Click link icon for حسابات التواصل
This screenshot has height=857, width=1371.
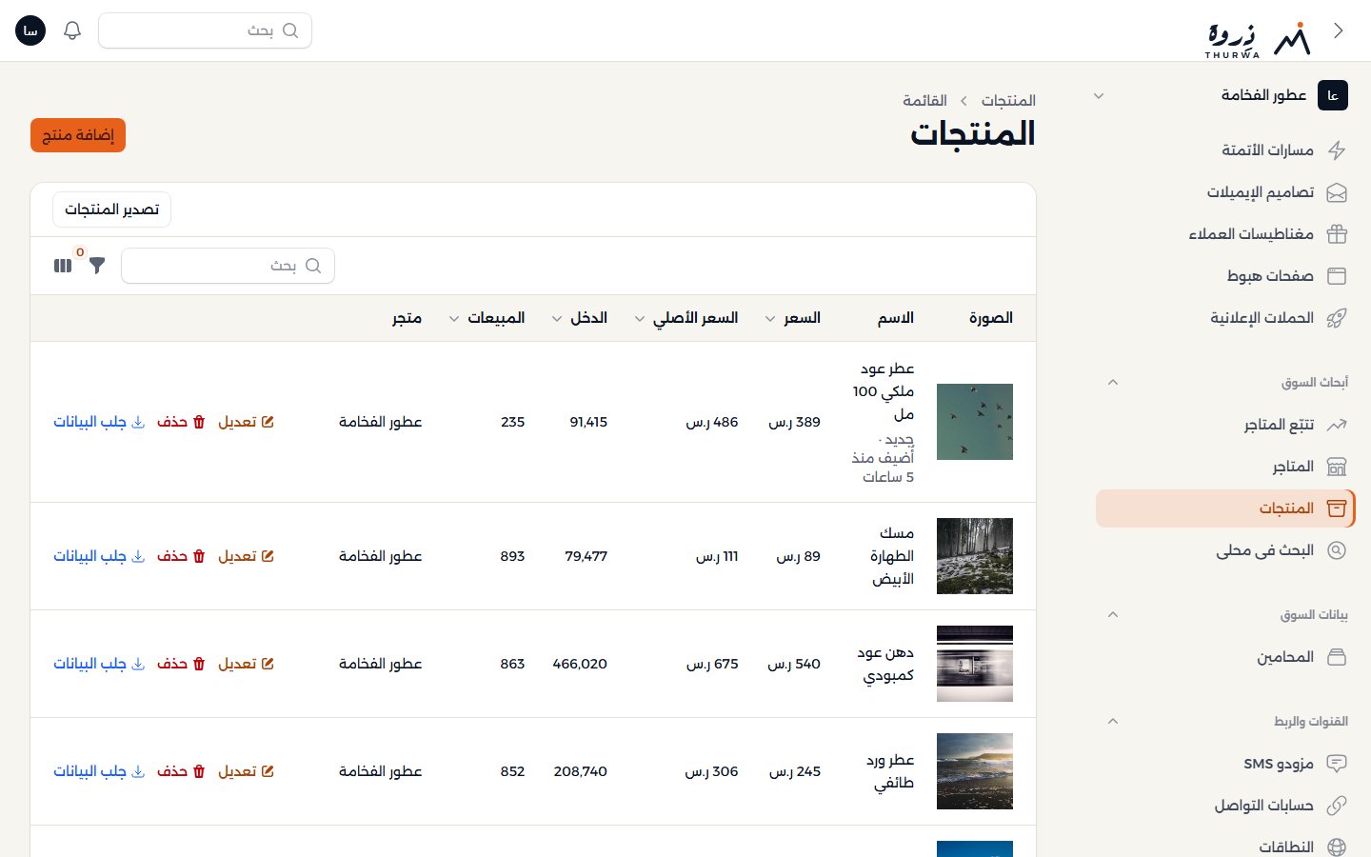click(x=1337, y=806)
